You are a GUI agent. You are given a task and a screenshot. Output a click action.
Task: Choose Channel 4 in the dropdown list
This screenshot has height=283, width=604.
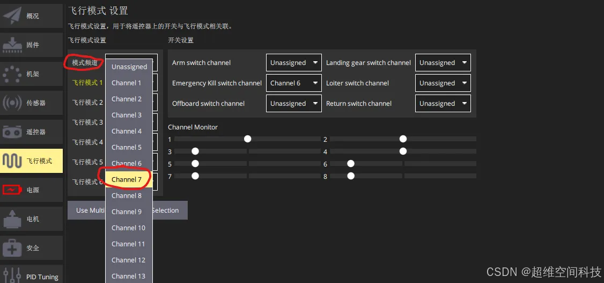(x=129, y=132)
